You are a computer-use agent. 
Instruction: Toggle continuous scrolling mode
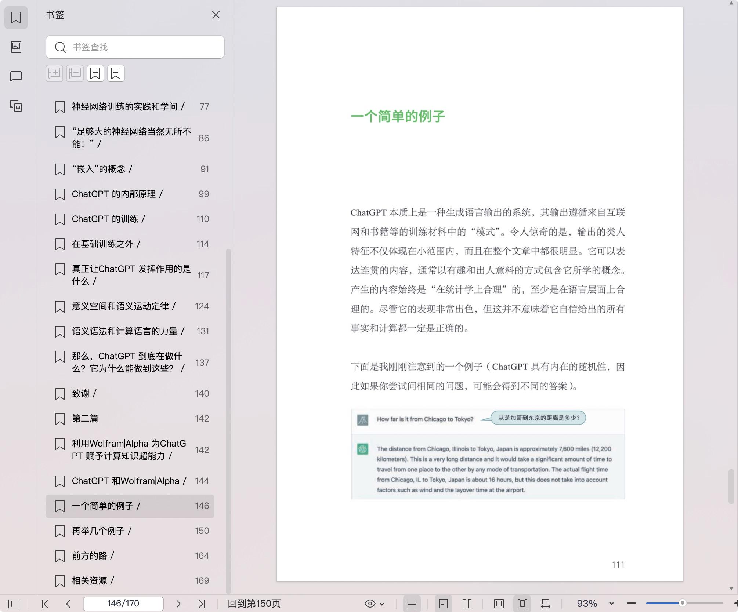coord(412,604)
